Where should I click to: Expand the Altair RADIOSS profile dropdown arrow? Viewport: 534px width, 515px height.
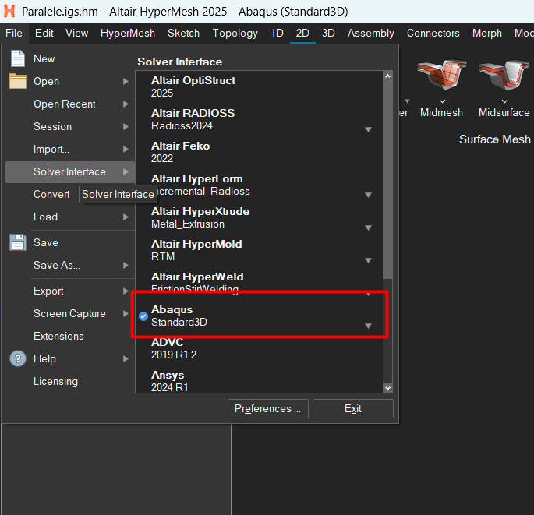pos(368,129)
